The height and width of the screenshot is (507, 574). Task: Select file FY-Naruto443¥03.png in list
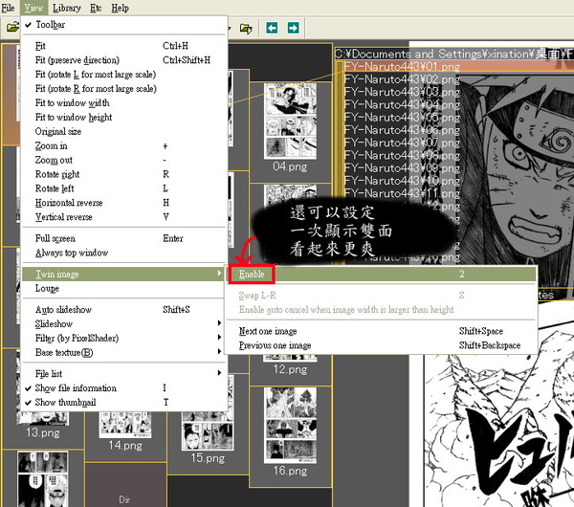point(402,92)
